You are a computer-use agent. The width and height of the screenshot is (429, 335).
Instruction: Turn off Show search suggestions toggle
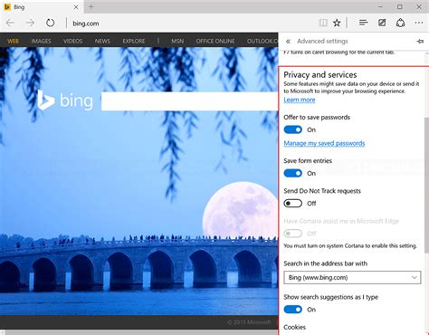(x=292, y=310)
